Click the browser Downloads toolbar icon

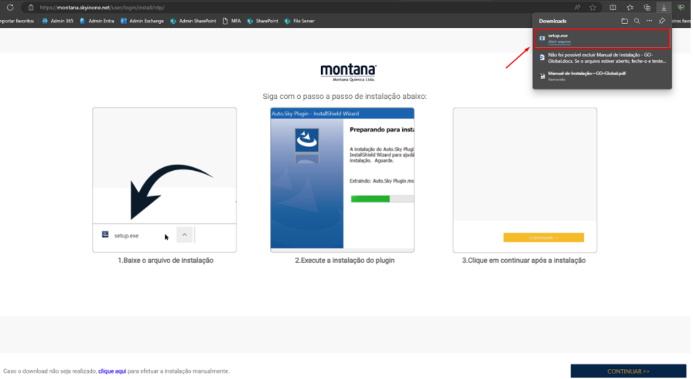(664, 7)
